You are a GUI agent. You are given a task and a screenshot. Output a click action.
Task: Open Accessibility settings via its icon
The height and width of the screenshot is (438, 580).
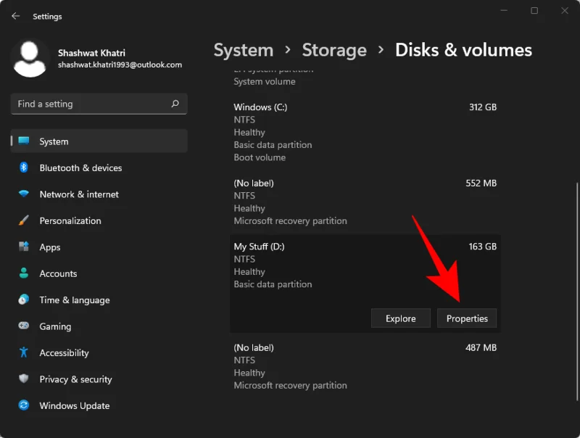(x=23, y=353)
